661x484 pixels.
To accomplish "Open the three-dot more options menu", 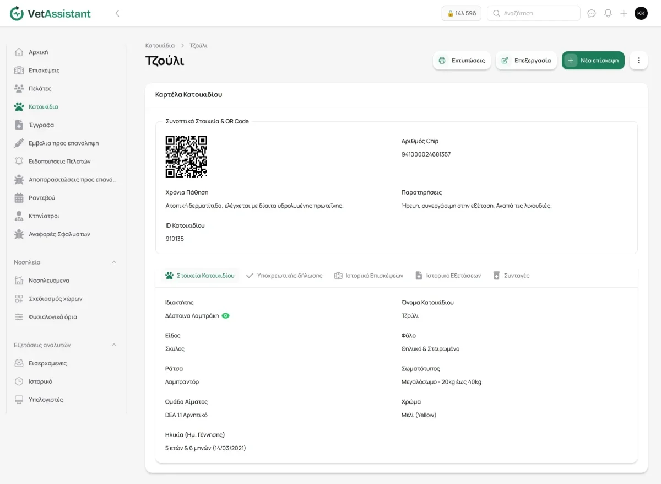I will pyautogui.click(x=638, y=60).
